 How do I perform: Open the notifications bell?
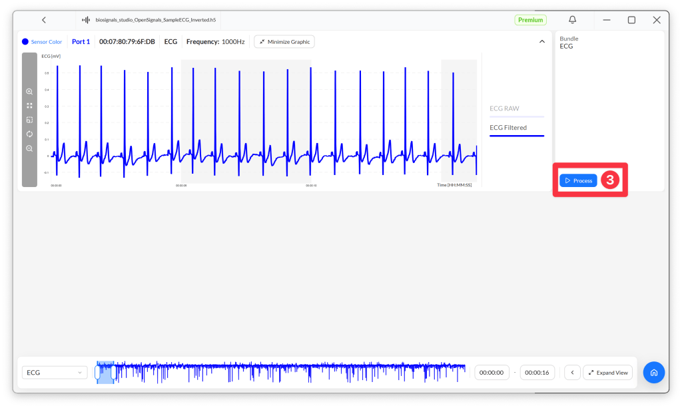tap(572, 19)
